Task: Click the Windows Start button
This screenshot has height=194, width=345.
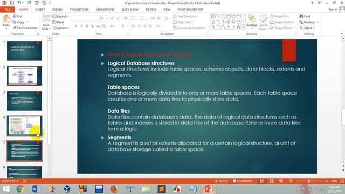Action: tap(6, 189)
